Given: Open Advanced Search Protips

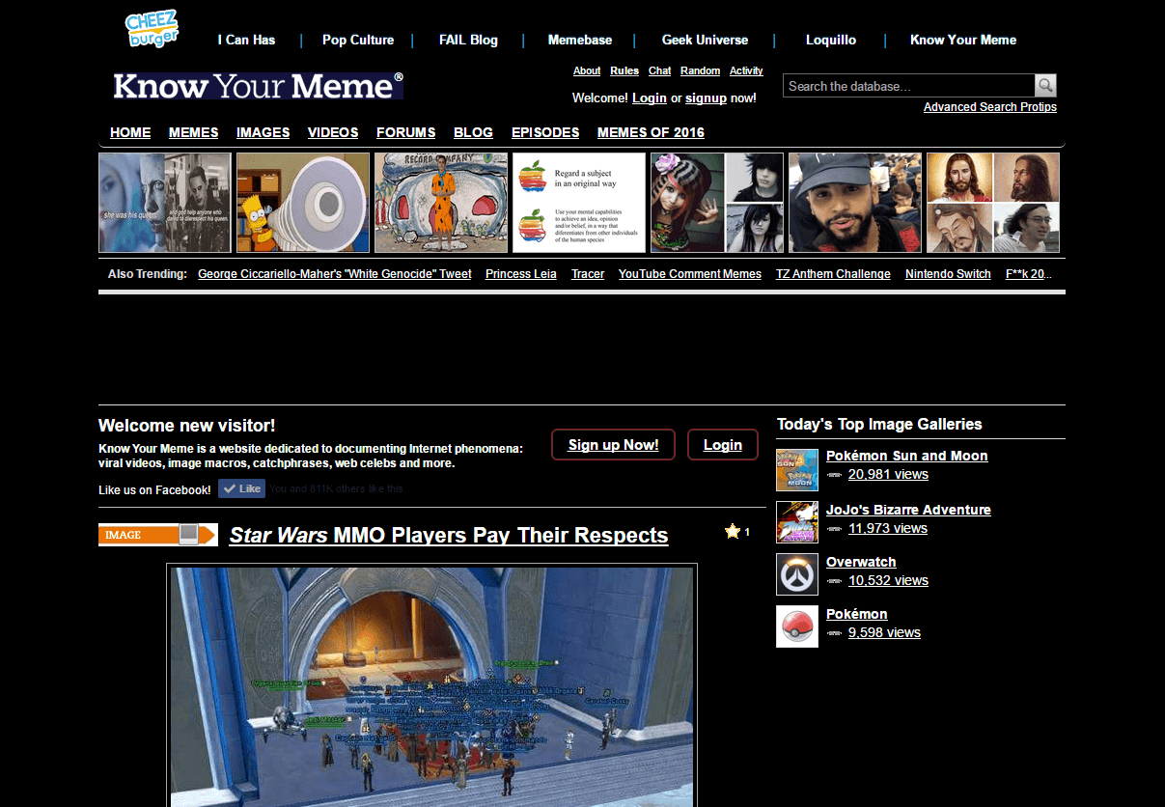Looking at the screenshot, I should pyautogui.click(x=990, y=107).
